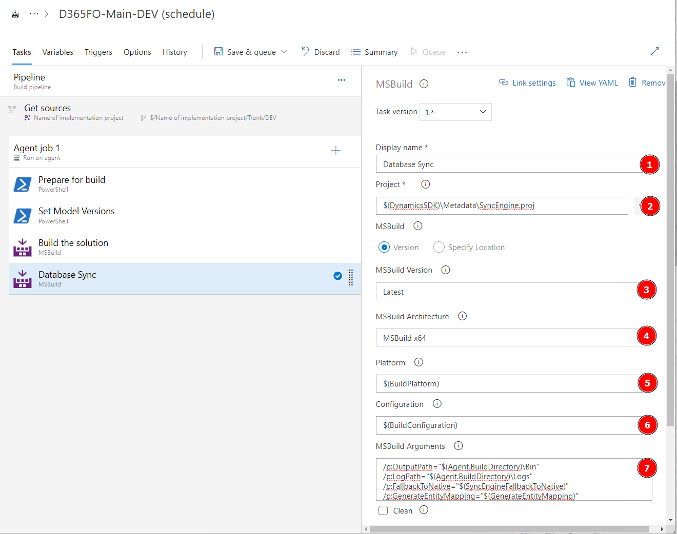Switch to the Variables tab
Image resolution: width=677 pixels, height=534 pixels.
(57, 52)
